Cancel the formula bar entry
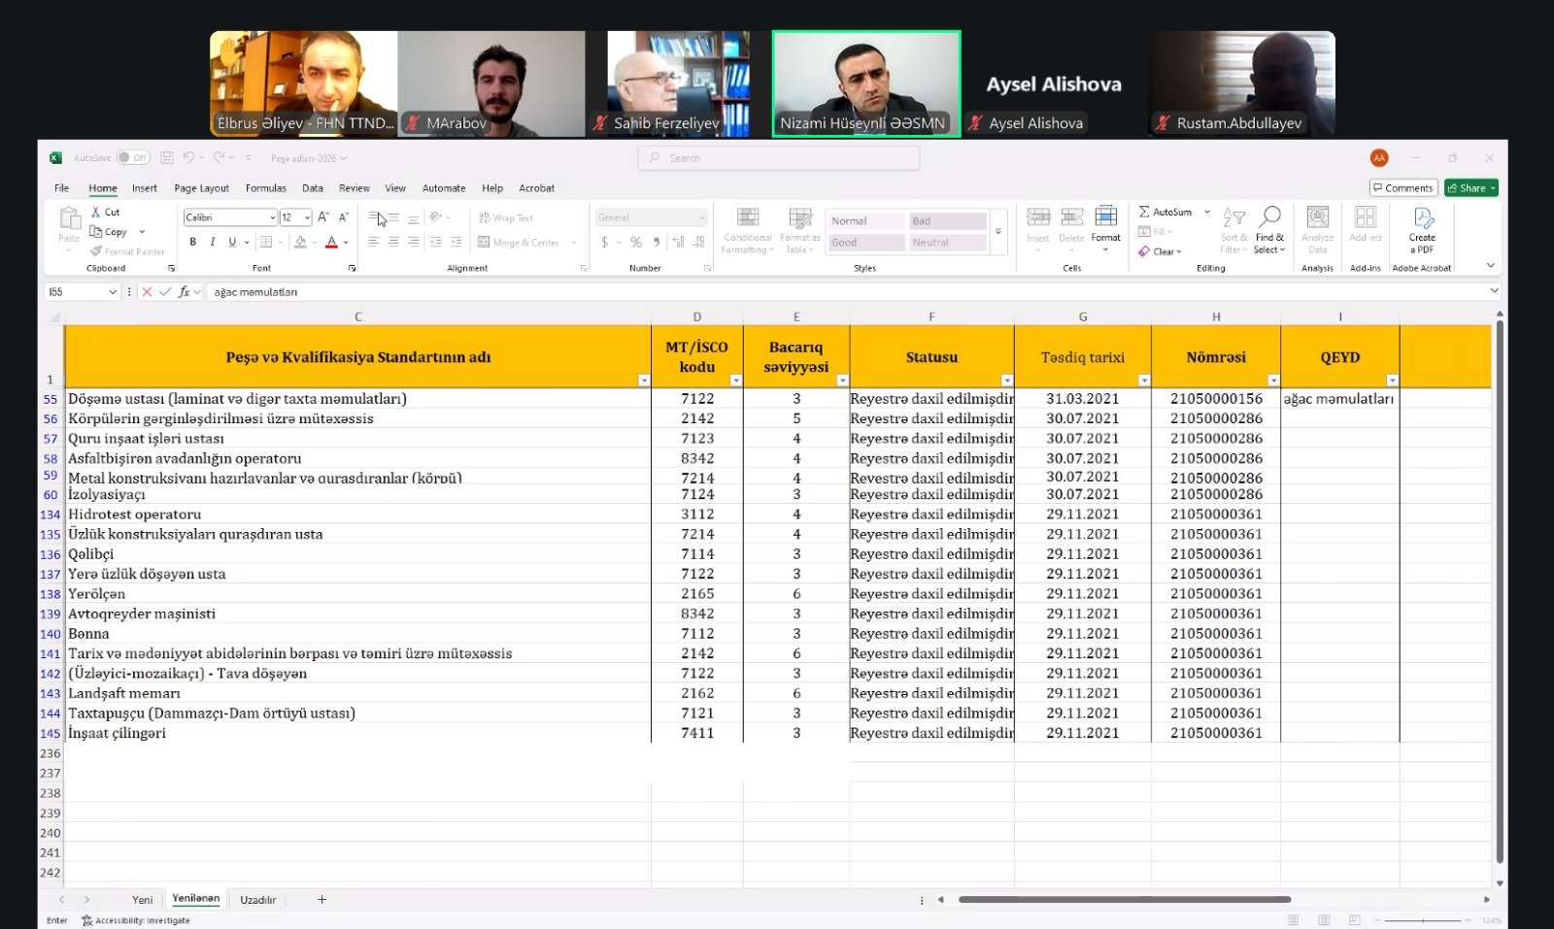Image resolution: width=1554 pixels, height=929 pixels. point(147,291)
